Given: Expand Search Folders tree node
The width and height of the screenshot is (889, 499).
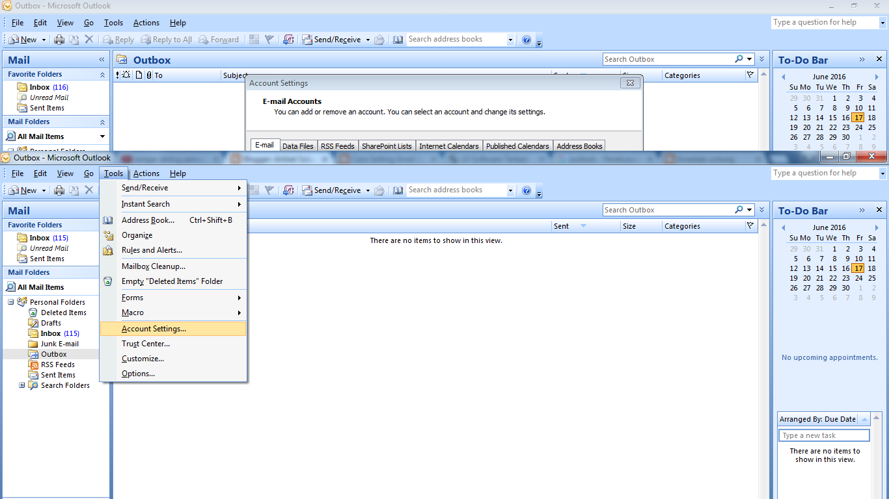Looking at the screenshot, I should [x=22, y=385].
